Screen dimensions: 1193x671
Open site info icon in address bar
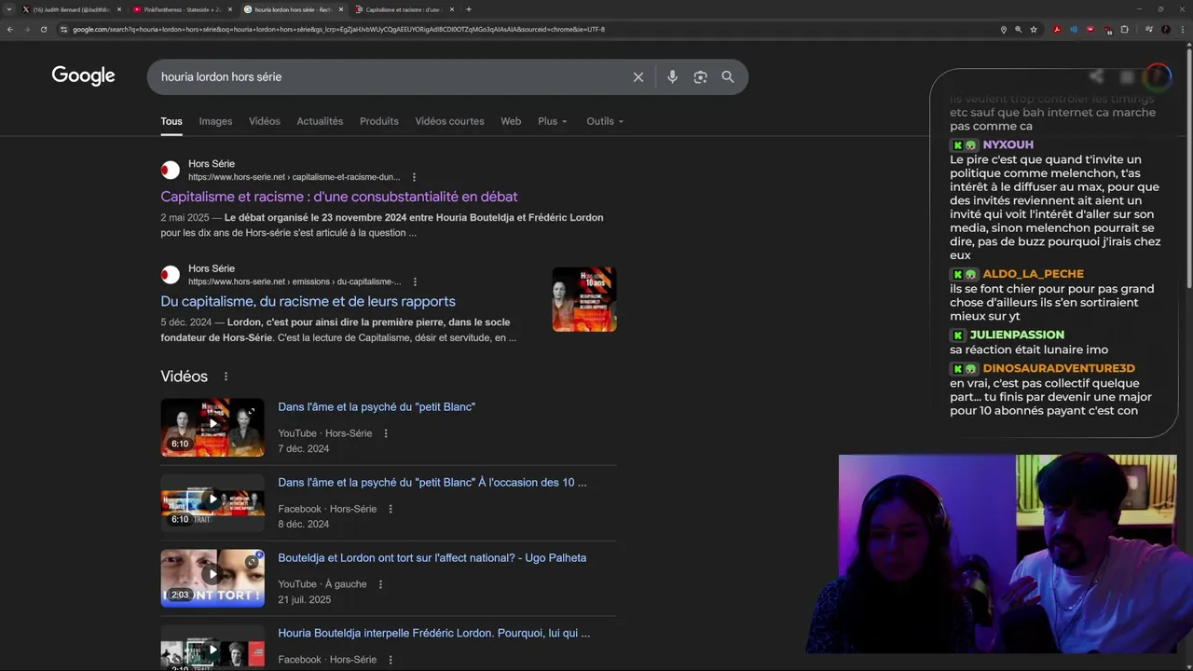coord(63,29)
